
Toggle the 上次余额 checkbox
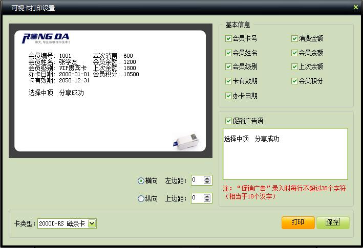(295, 66)
